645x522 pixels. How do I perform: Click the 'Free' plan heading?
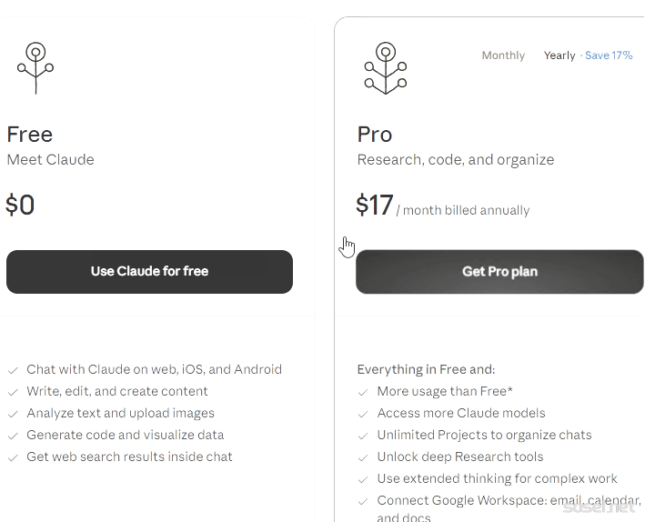click(x=30, y=135)
